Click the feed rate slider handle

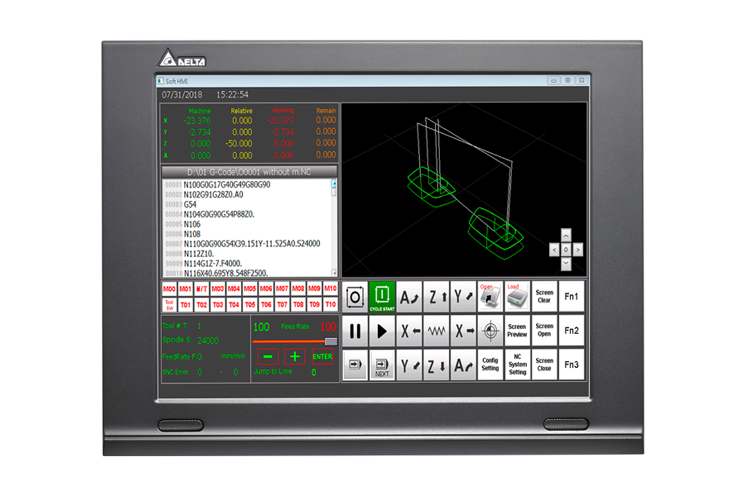pos(331,341)
